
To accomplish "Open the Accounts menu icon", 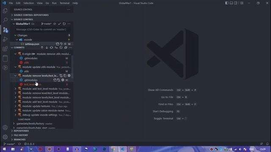I will coord(5,128).
